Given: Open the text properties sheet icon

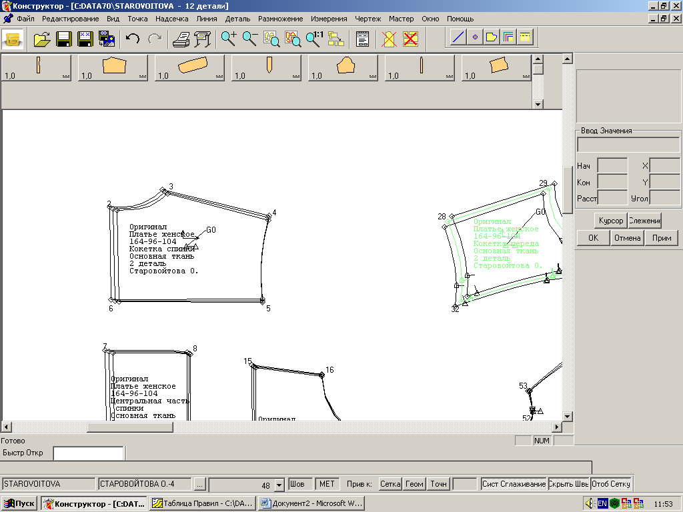Looking at the screenshot, I should click(362, 39).
